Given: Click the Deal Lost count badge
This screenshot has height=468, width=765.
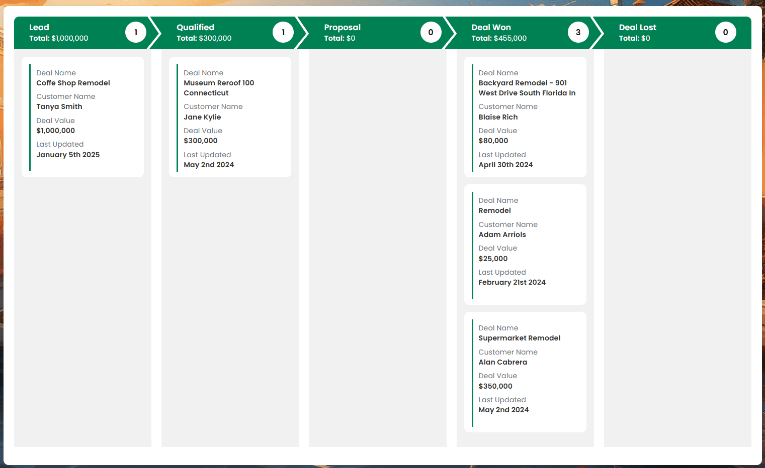Looking at the screenshot, I should coord(725,33).
